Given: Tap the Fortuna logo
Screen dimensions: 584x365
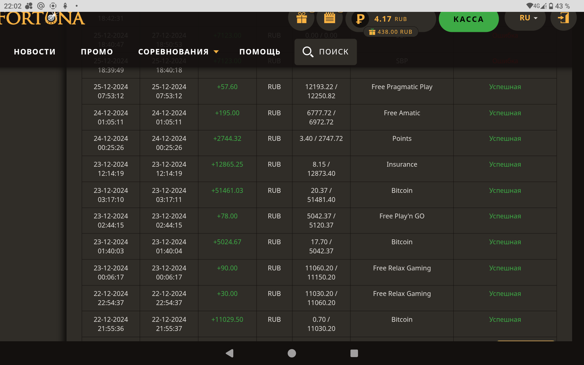Looking at the screenshot, I should pyautogui.click(x=43, y=19).
